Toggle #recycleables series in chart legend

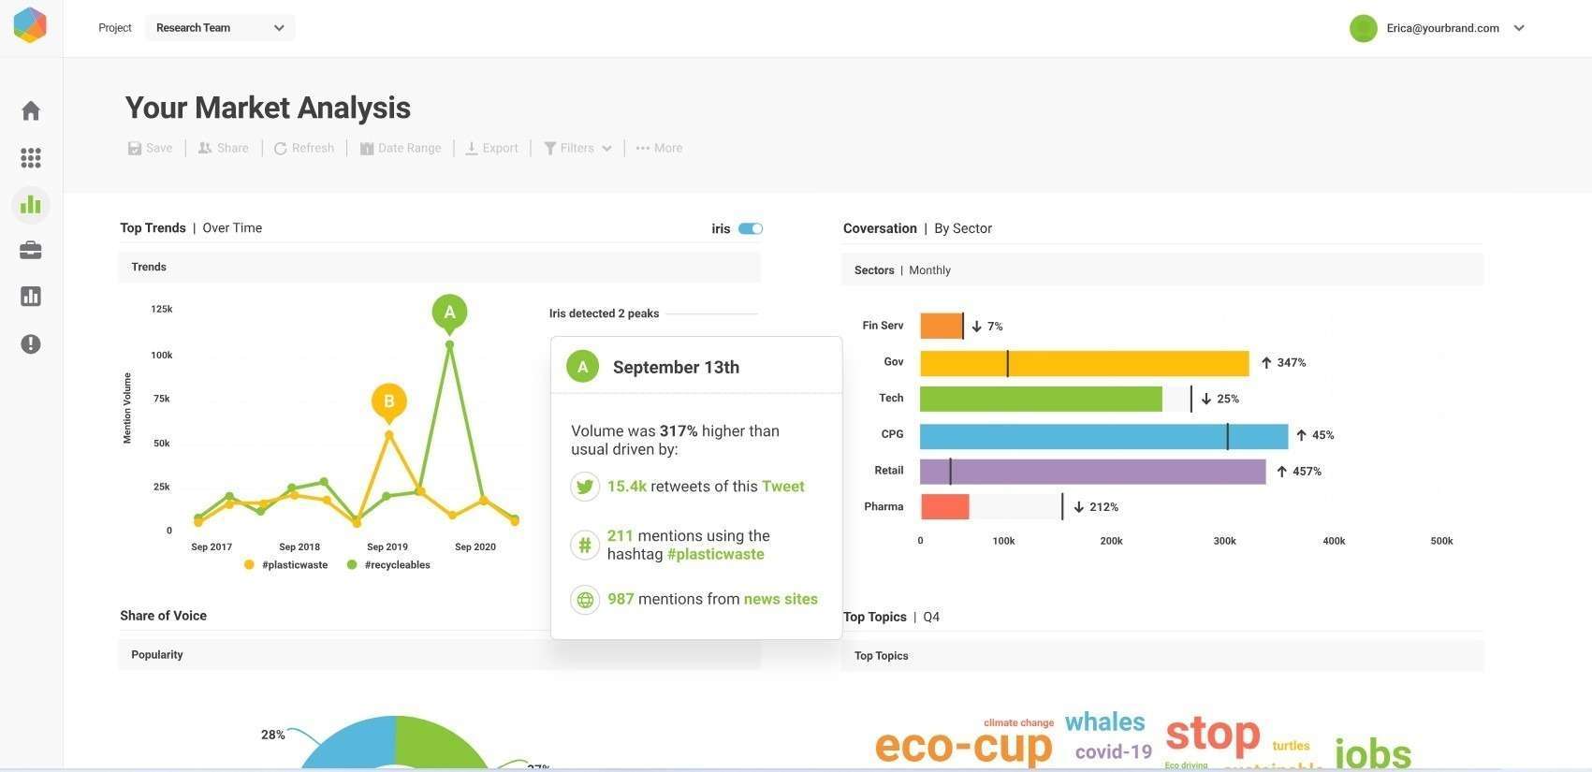pos(388,565)
